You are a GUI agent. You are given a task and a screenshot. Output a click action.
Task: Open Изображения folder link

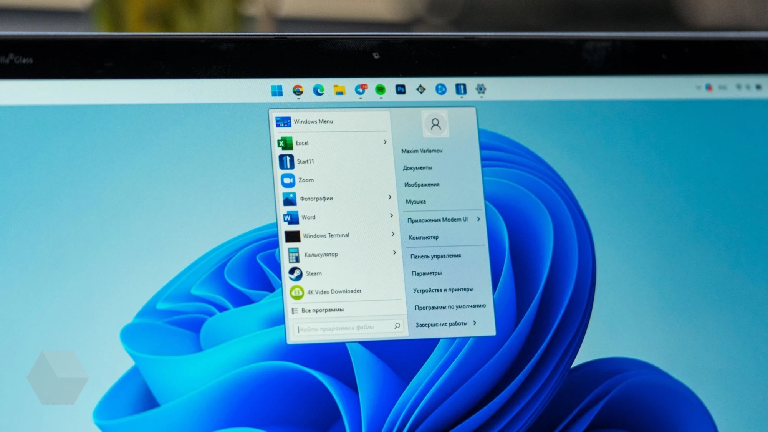422,185
